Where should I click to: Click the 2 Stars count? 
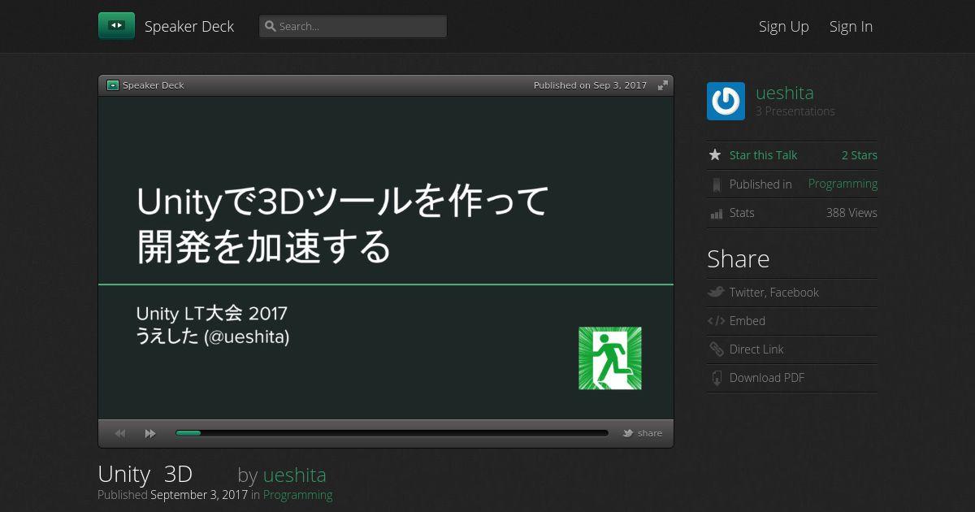click(x=860, y=155)
